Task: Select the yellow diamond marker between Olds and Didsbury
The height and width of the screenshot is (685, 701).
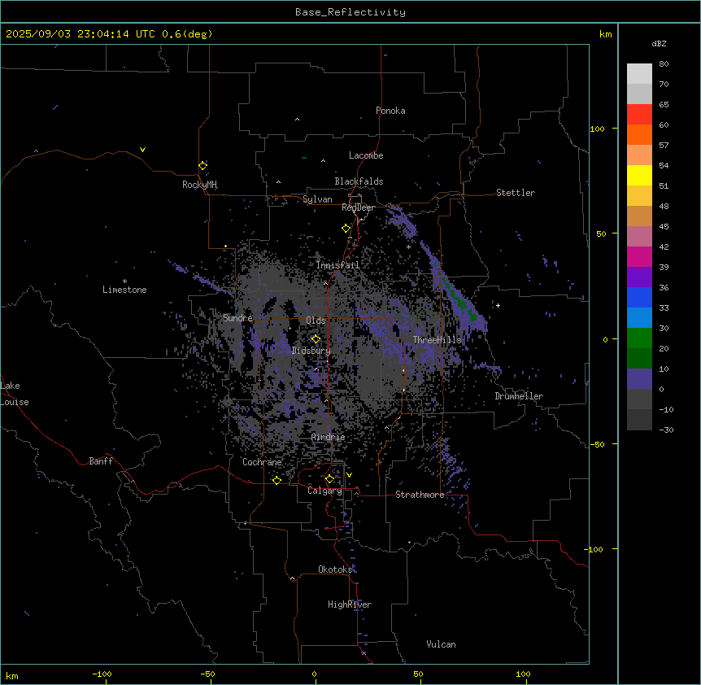Action: click(x=316, y=338)
